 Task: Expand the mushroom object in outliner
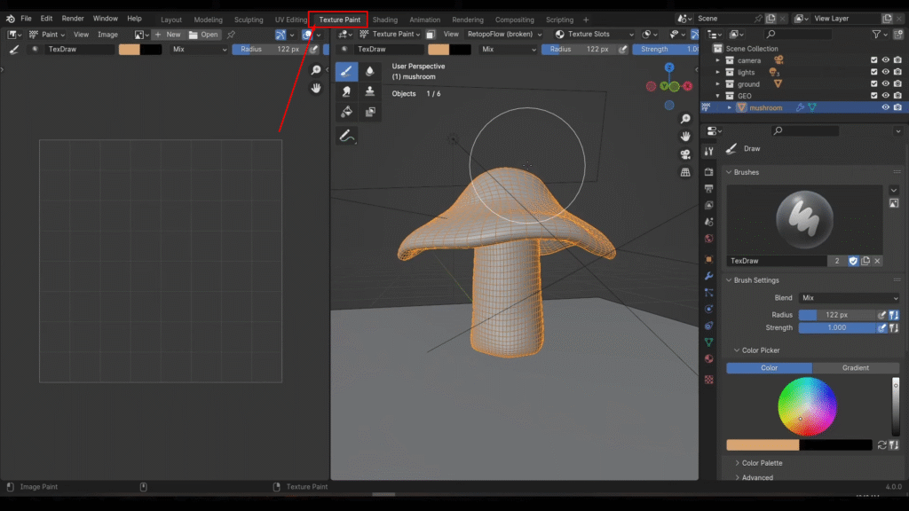point(730,107)
